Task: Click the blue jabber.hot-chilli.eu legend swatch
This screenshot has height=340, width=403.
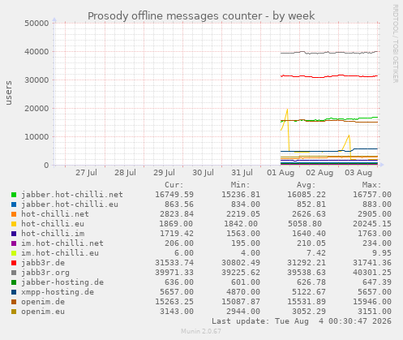Action: point(14,204)
